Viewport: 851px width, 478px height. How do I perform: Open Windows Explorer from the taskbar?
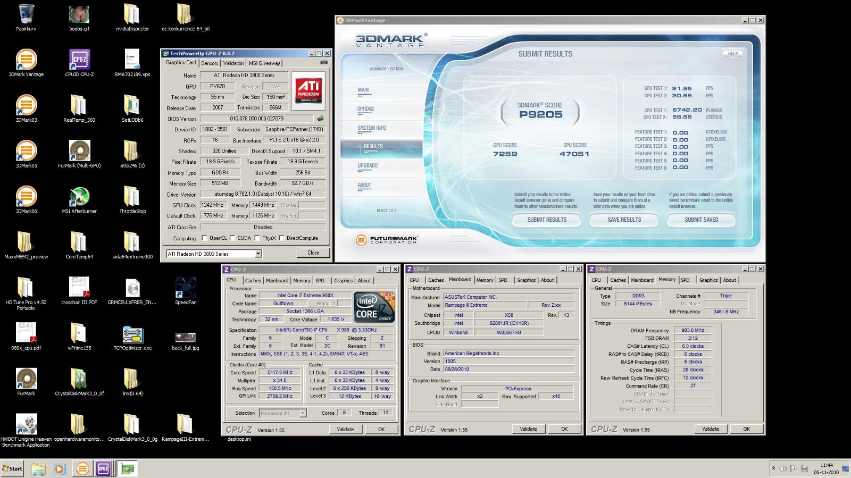point(38,468)
